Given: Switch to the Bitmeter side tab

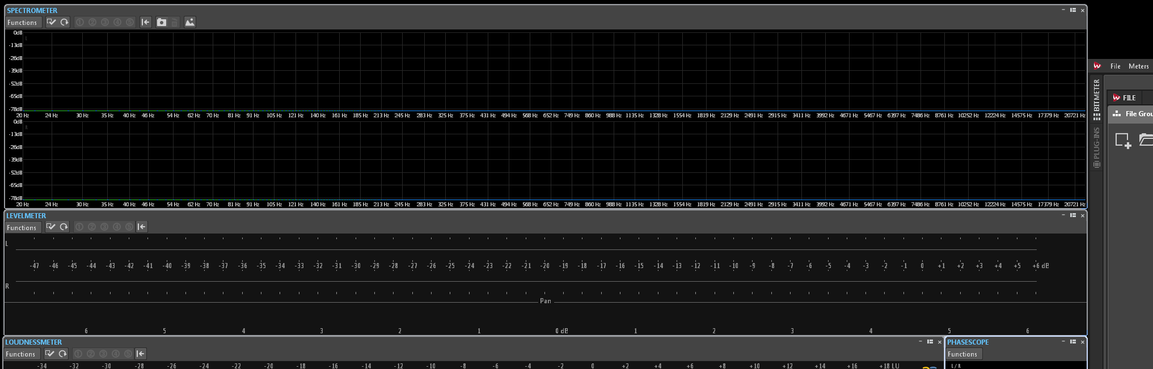Looking at the screenshot, I should point(1097,100).
